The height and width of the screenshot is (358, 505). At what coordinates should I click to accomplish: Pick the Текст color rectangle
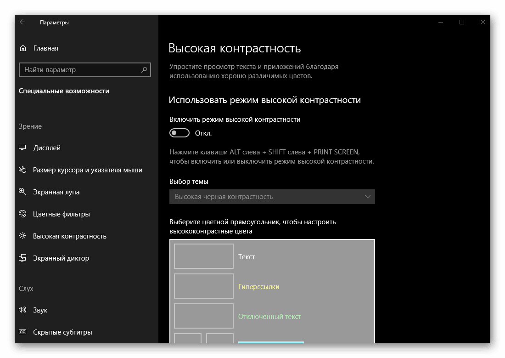pyautogui.click(x=203, y=256)
